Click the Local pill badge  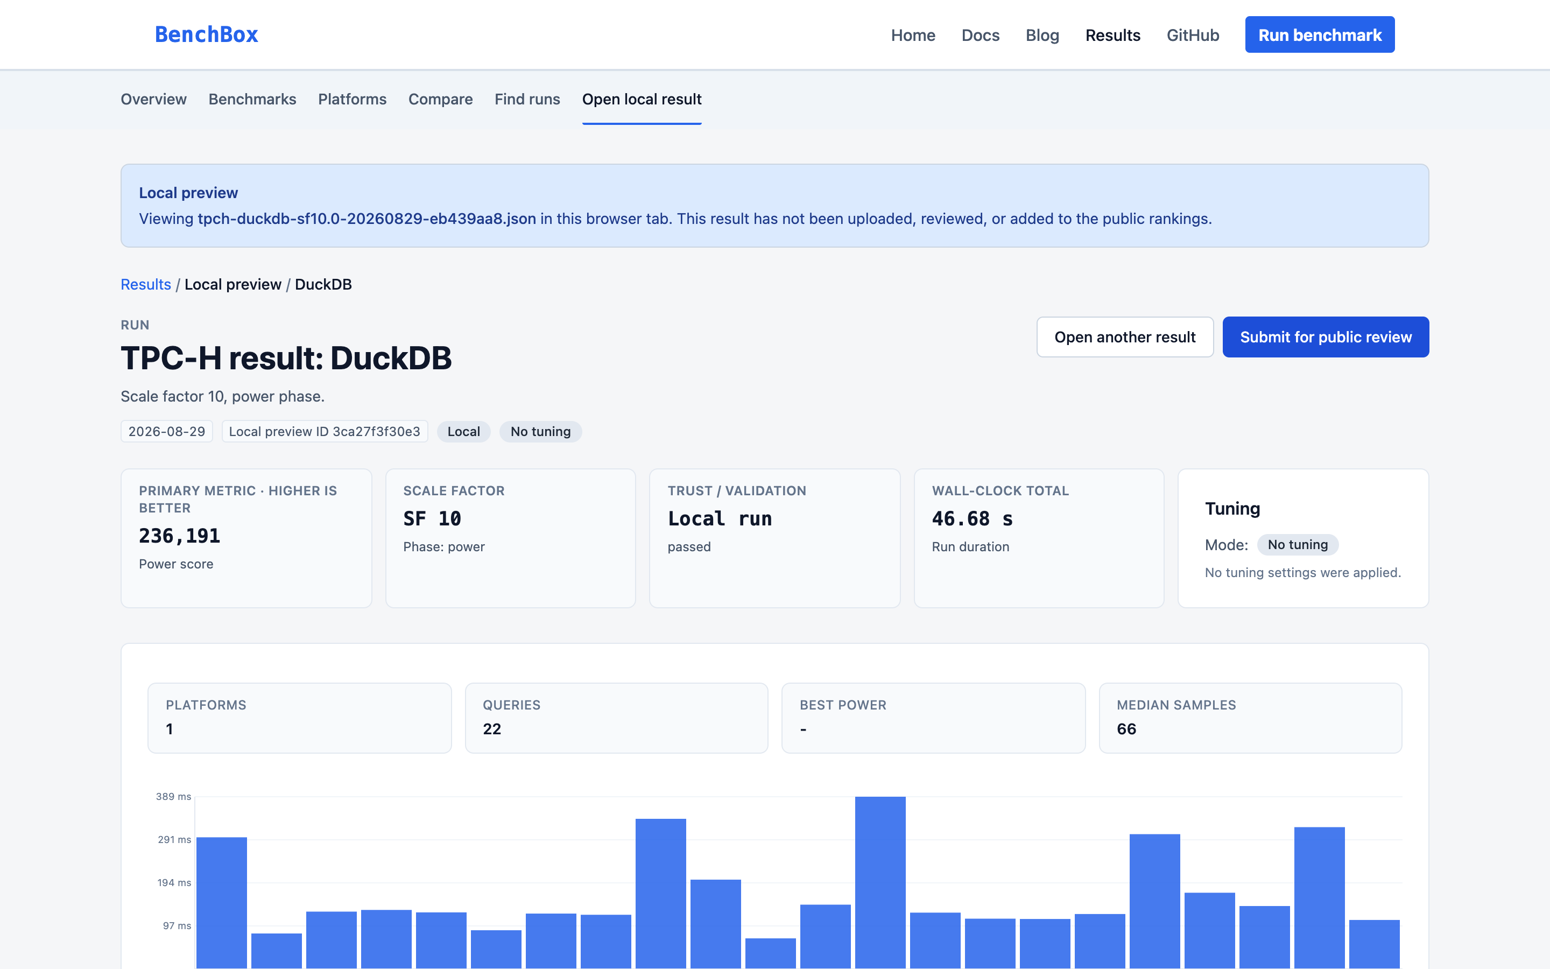click(x=464, y=431)
